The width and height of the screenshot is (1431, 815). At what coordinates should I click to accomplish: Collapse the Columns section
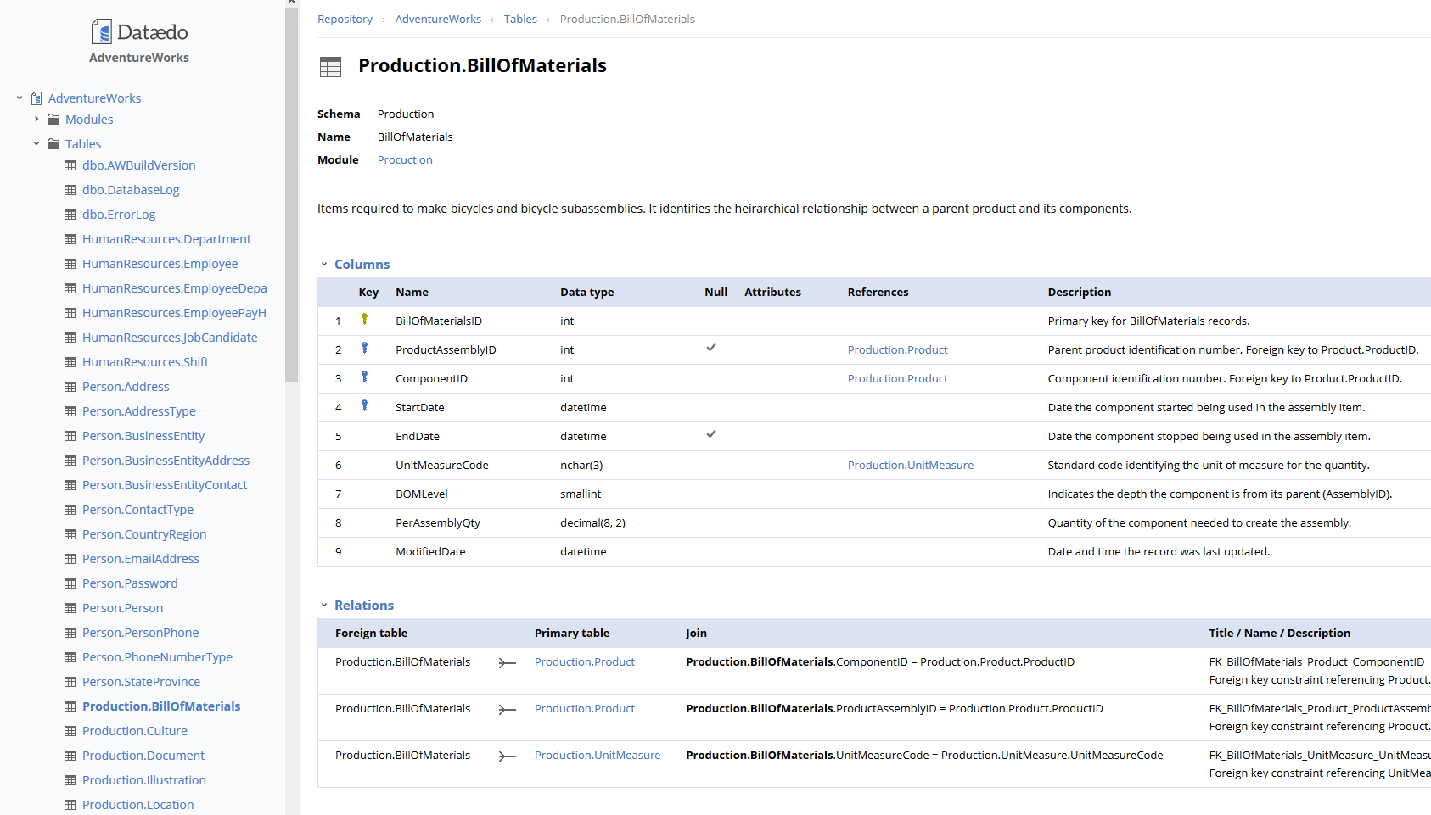pyautogui.click(x=324, y=265)
